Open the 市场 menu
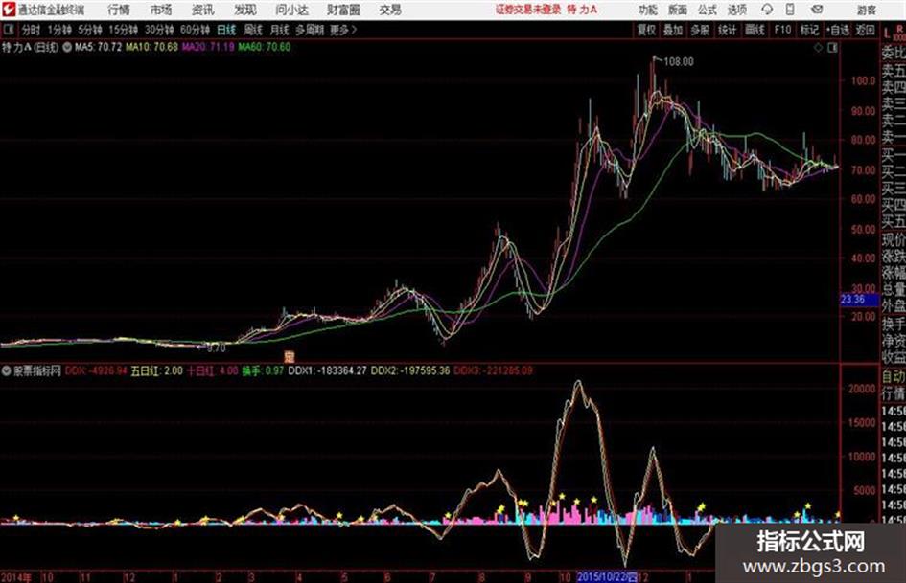 coord(161,10)
